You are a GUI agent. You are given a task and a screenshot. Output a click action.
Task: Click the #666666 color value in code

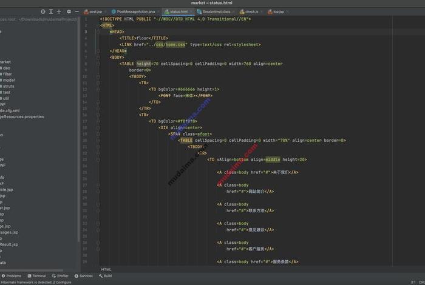[x=186, y=89]
